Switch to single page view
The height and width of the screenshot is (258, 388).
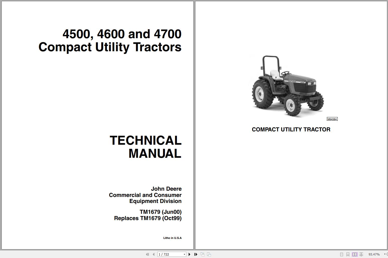point(341,254)
